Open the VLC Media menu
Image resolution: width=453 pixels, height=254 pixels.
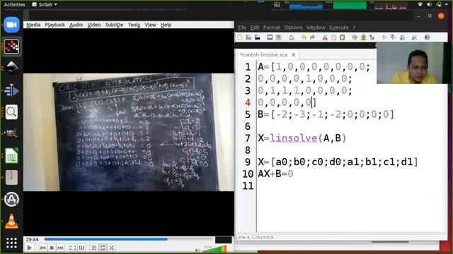(33, 25)
